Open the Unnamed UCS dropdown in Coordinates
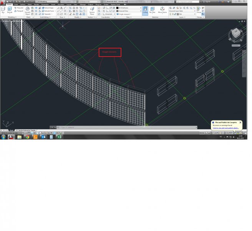The image size is (252, 231). 109,14
